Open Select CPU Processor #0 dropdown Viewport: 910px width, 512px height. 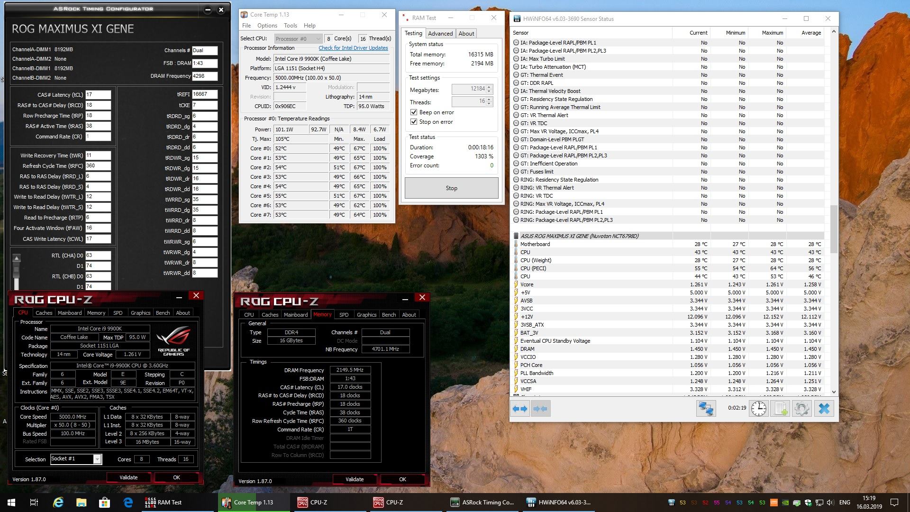pyautogui.click(x=298, y=39)
